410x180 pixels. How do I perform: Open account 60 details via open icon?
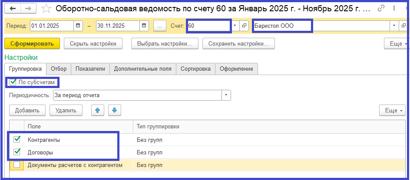244,26
